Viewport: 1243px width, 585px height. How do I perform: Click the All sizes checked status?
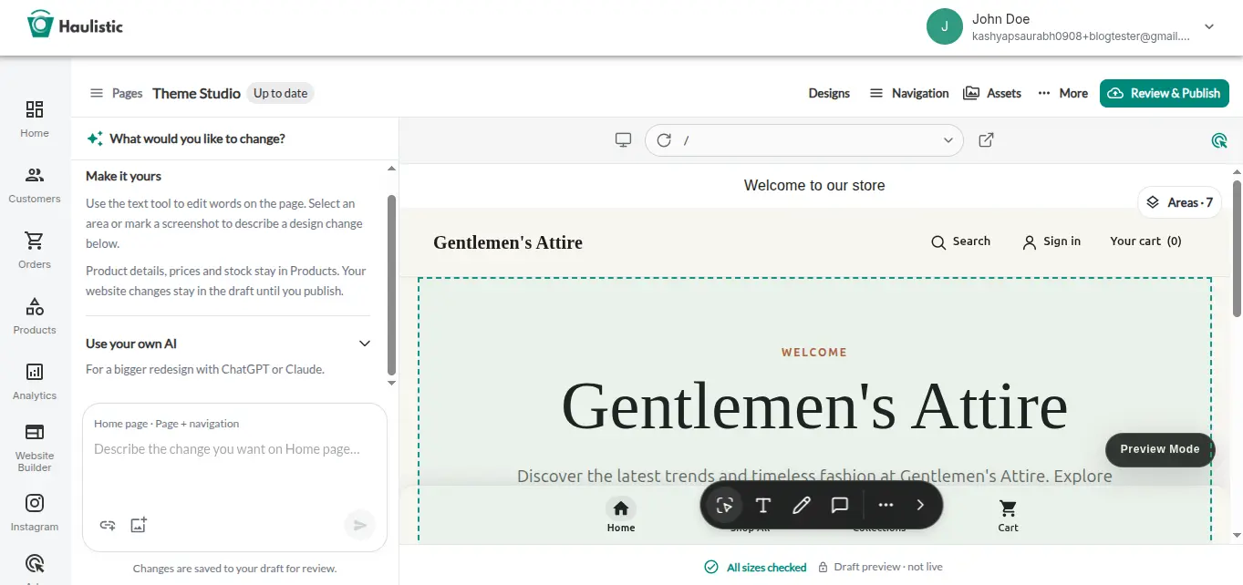pyautogui.click(x=756, y=567)
